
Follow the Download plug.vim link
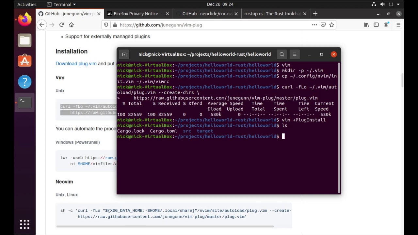click(x=76, y=64)
